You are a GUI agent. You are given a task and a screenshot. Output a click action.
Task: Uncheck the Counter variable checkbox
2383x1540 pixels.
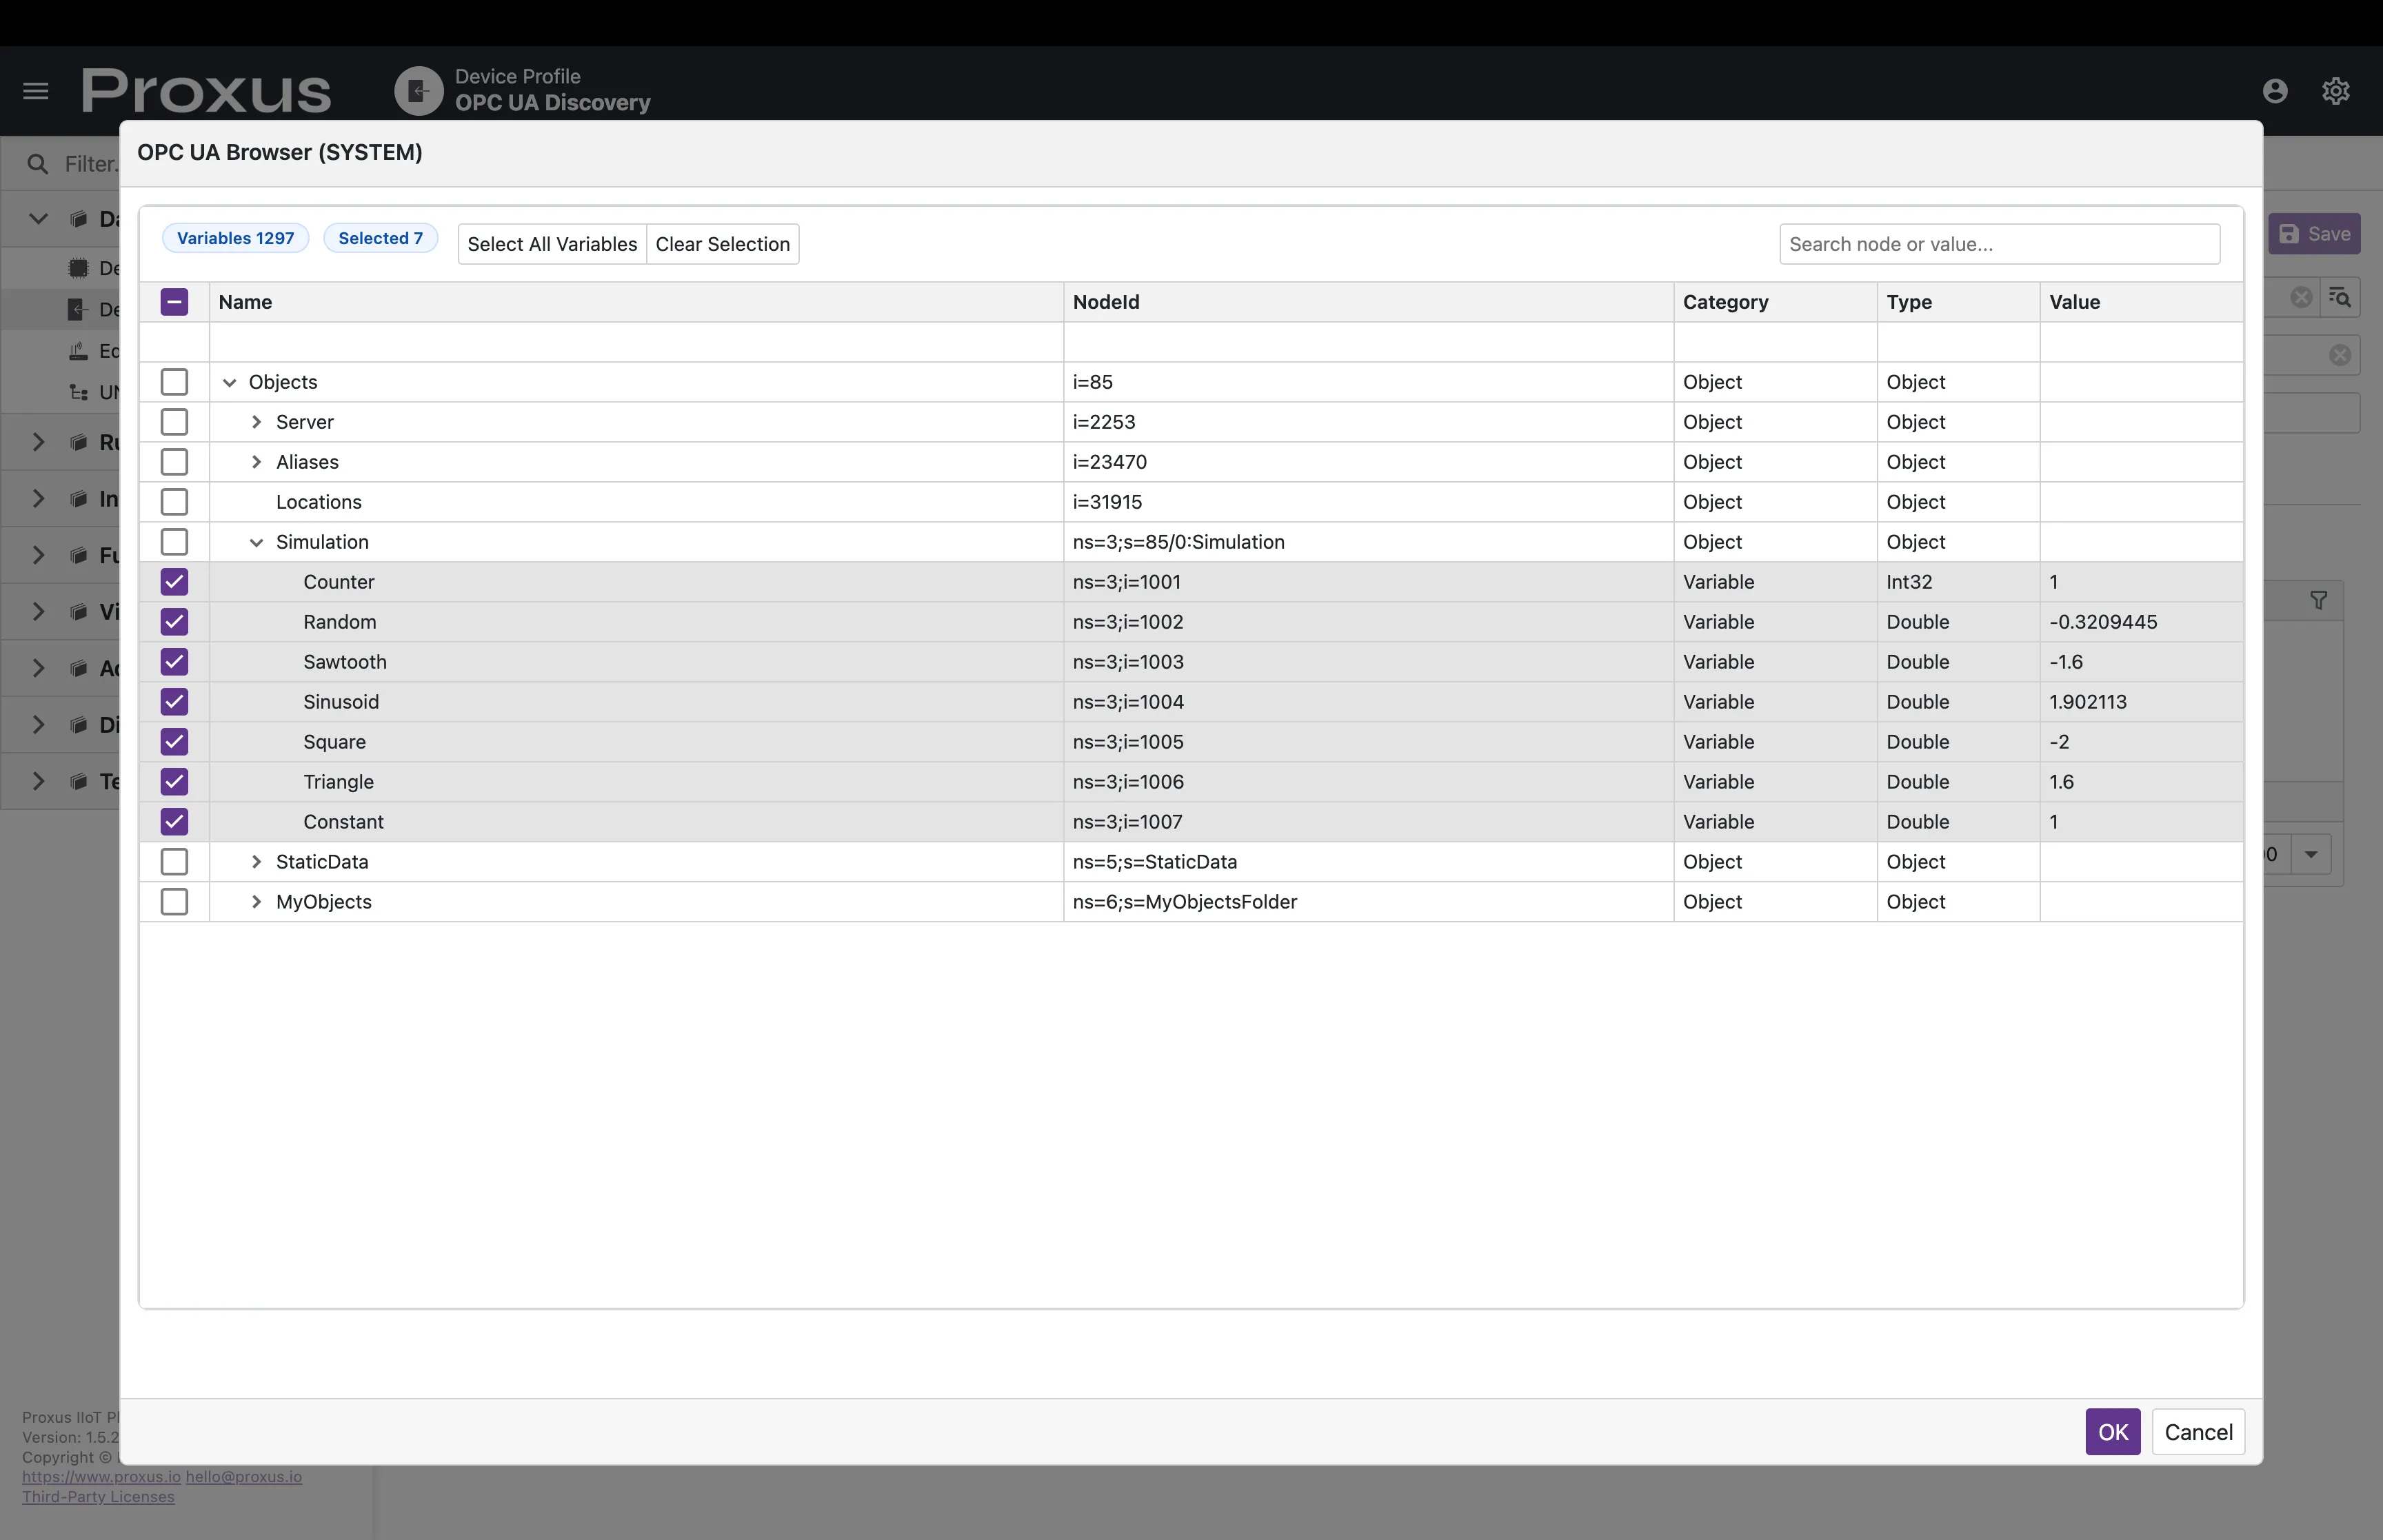point(174,582)
